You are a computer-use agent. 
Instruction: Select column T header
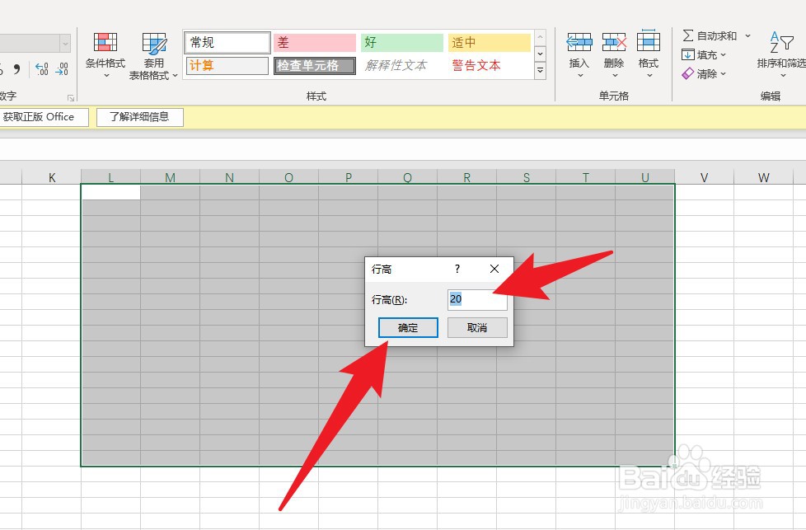(585, 177)
